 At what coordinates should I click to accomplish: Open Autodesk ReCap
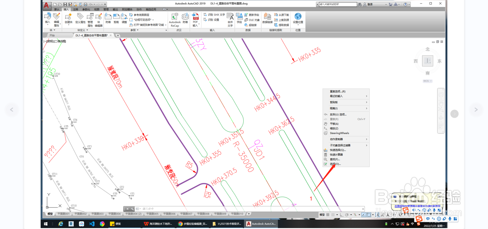[x=175, y=20]
